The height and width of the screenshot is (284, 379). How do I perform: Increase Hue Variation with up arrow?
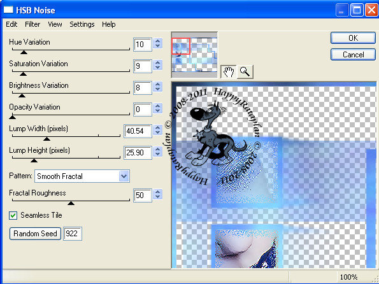coord(157,41)
